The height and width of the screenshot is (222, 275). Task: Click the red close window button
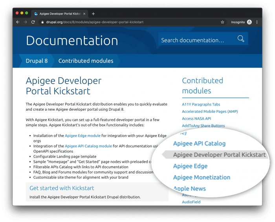(17, 13)
